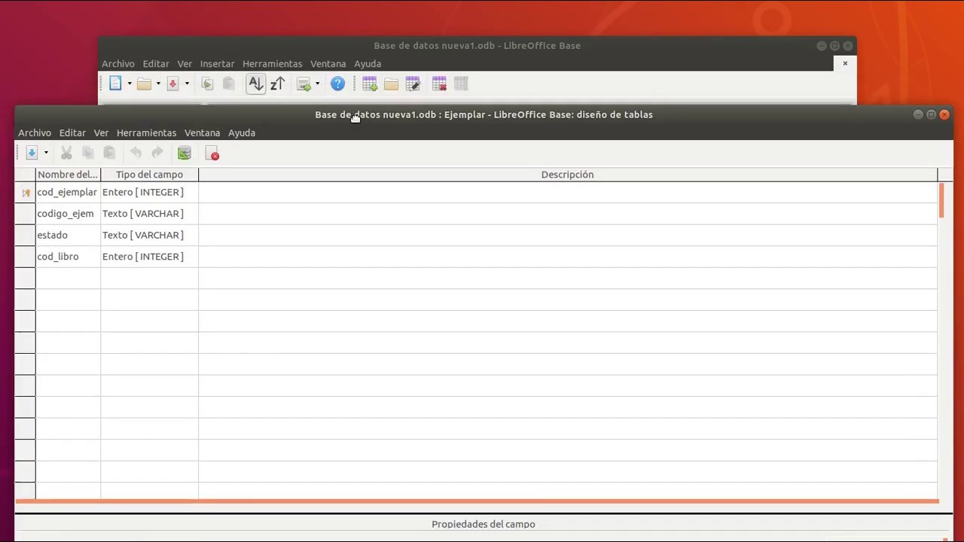Viewport: 964px width, 542px height.
Task: Click the Save icon in table design toolbar
Action: coord(32,154)
